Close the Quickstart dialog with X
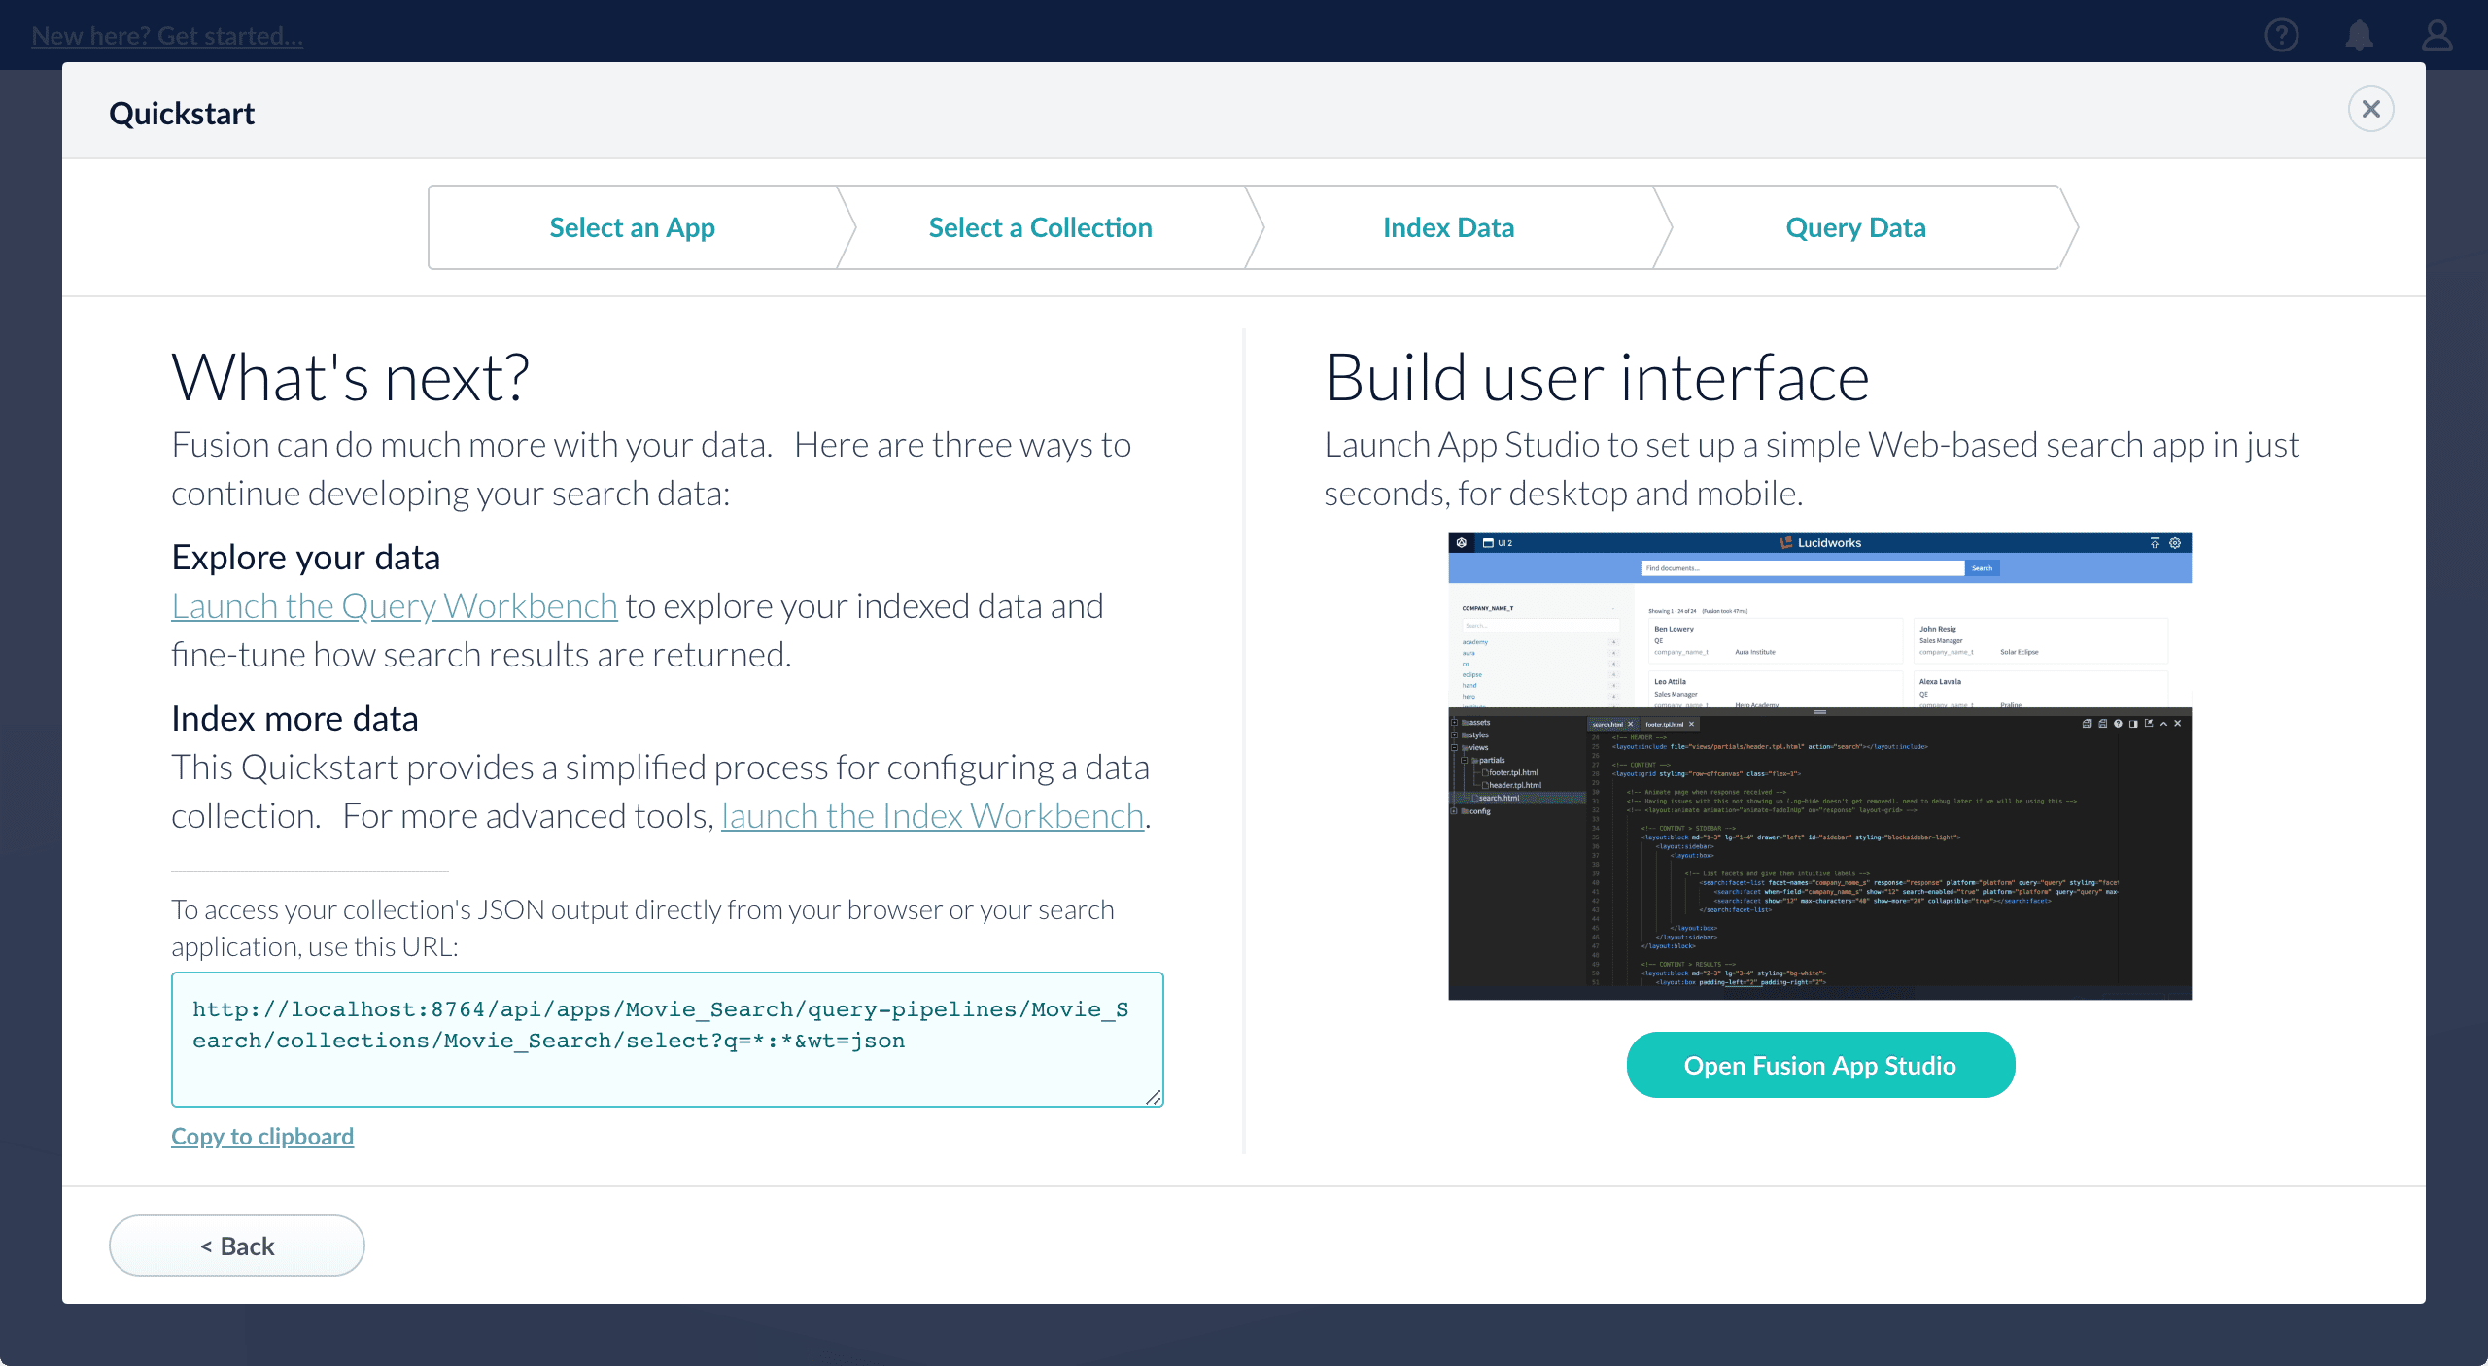 2370,109
